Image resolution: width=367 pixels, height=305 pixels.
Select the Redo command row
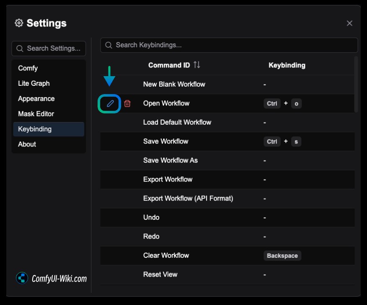pos(227,236)
